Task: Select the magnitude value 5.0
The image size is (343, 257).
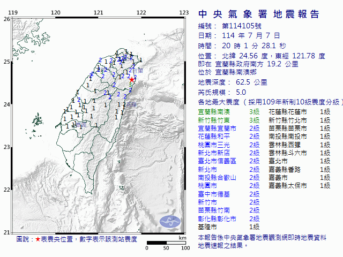Action: tap(241, 92)
